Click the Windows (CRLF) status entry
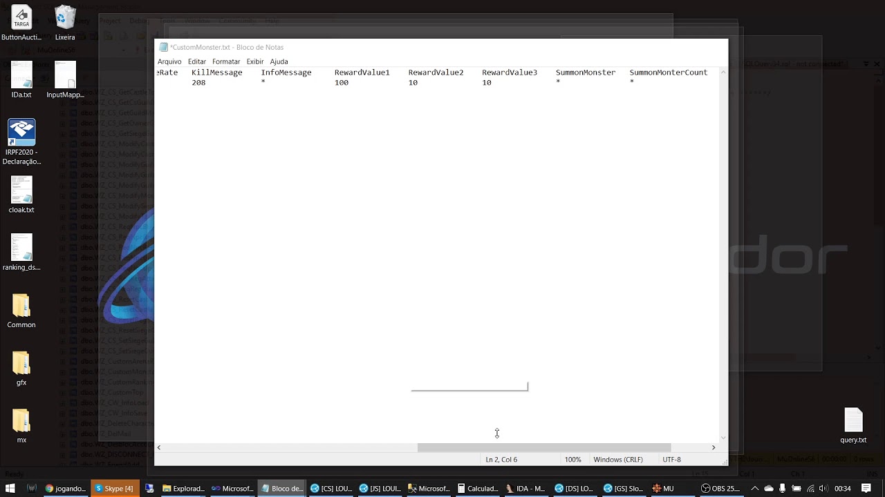The image size is (885, 497). pos(618,460)
